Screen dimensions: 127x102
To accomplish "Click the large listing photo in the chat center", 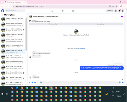I will (76, 31).
